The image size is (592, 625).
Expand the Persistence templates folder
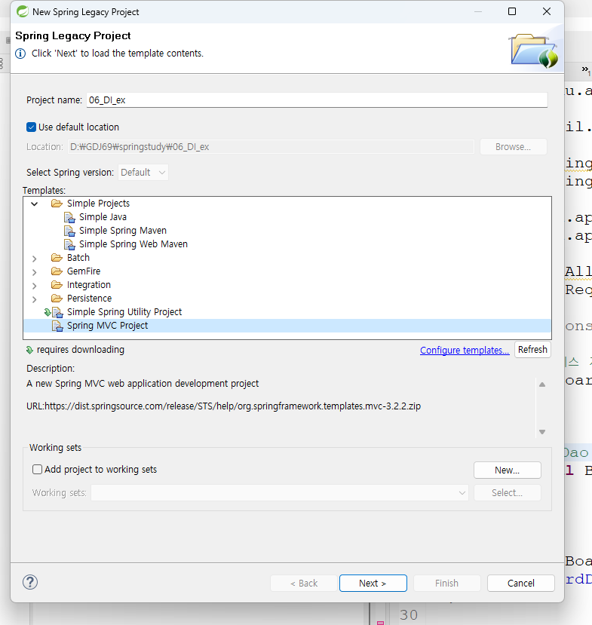[34, 299]
